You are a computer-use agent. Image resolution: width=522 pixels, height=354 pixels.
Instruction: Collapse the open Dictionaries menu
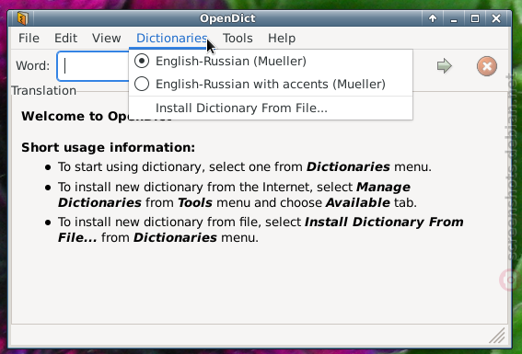point(172,39)
